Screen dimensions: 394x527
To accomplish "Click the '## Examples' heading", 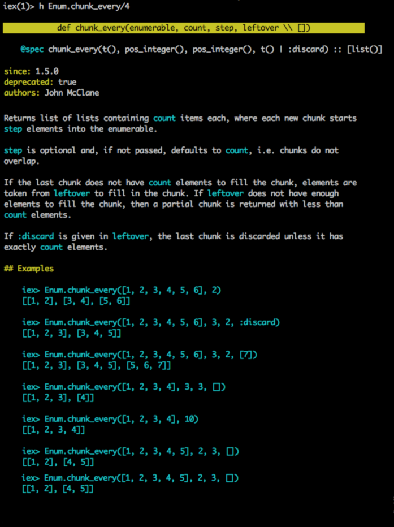I will click(29, 269).
